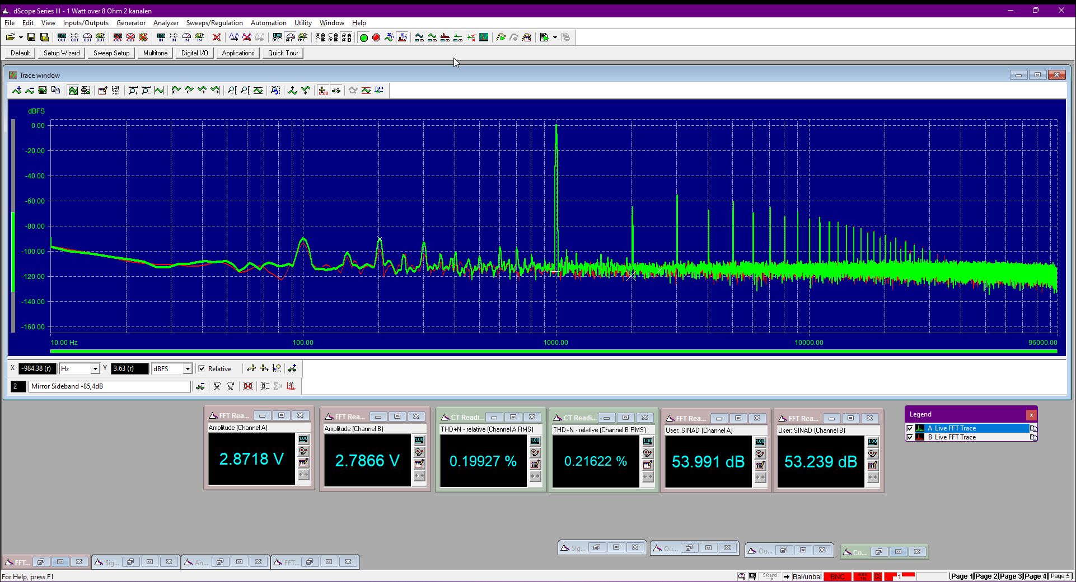The height and width of the screenshot is (582, 1076).
Task: Click the Mirror Sideband mark label field
Action: click(110, 386)
